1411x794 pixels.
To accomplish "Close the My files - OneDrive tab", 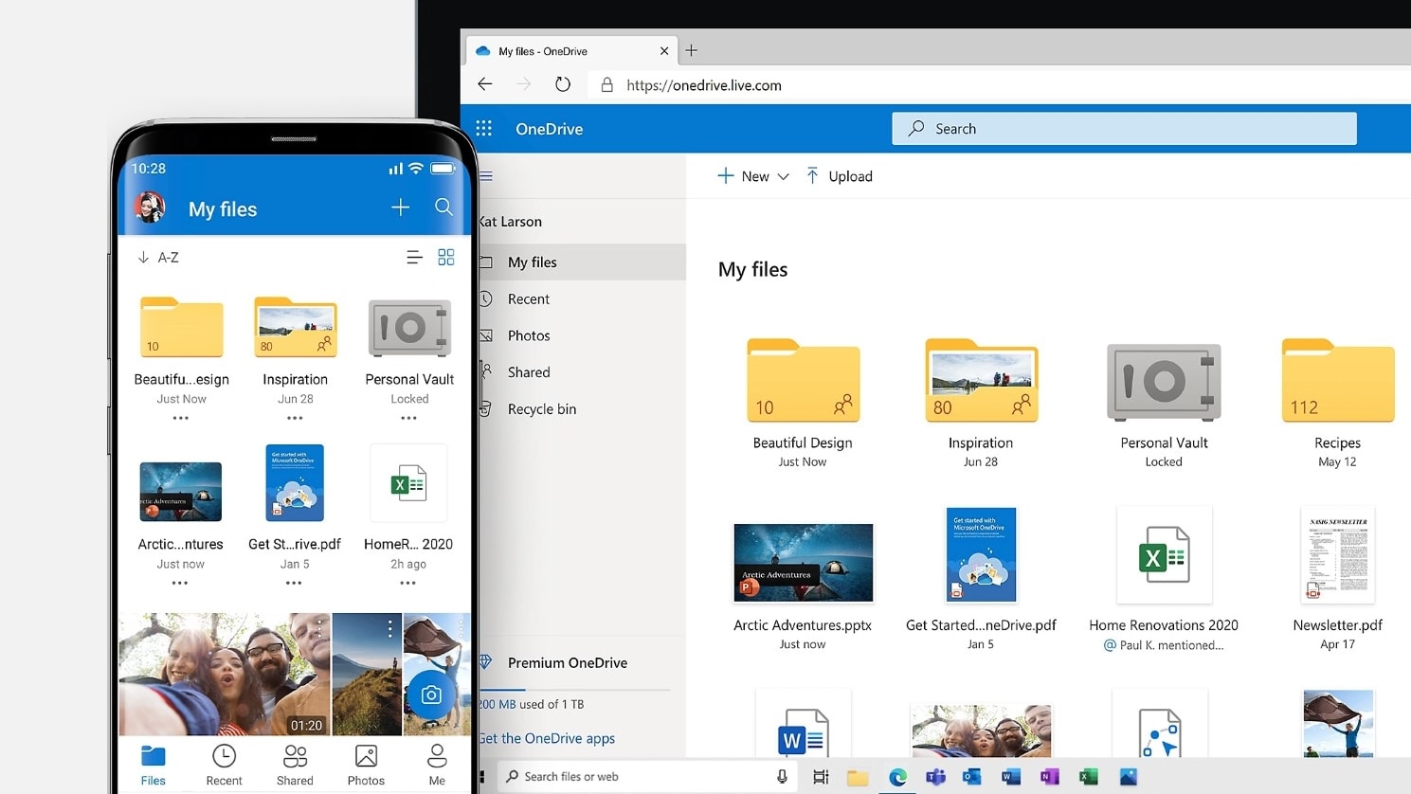I will [663, 51].
